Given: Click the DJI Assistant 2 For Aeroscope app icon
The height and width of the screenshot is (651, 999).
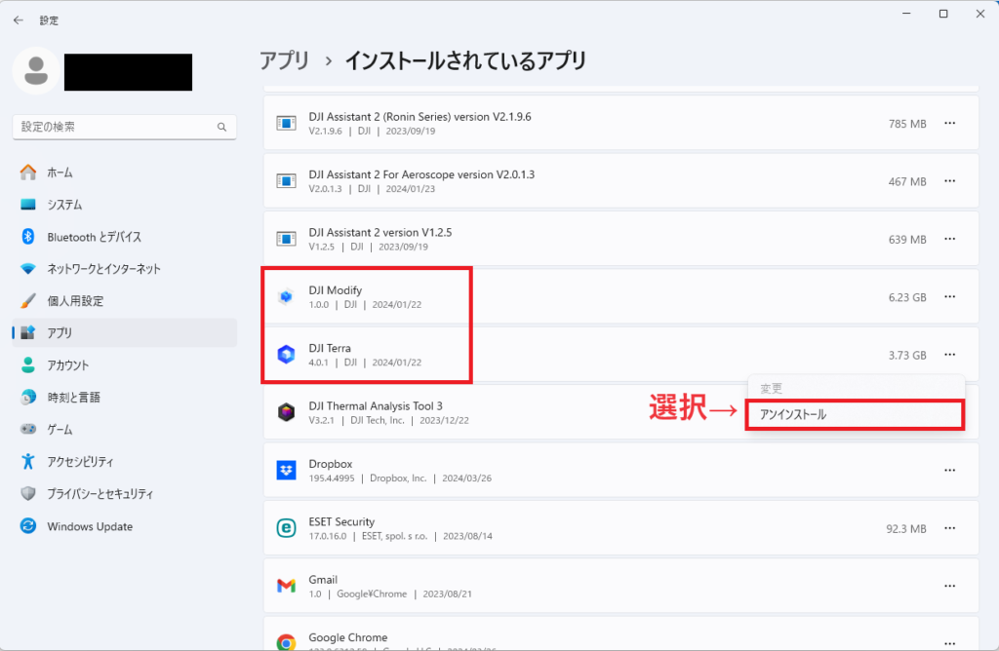Looking at the screenshot, I should coord(286,181).
